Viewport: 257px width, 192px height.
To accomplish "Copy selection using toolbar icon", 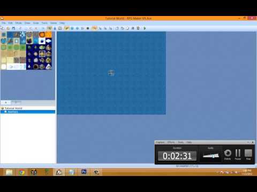I will click(x=26, y=28).
